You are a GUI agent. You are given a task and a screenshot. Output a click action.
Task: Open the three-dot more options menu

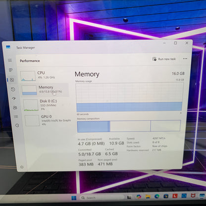pos(185,58)
